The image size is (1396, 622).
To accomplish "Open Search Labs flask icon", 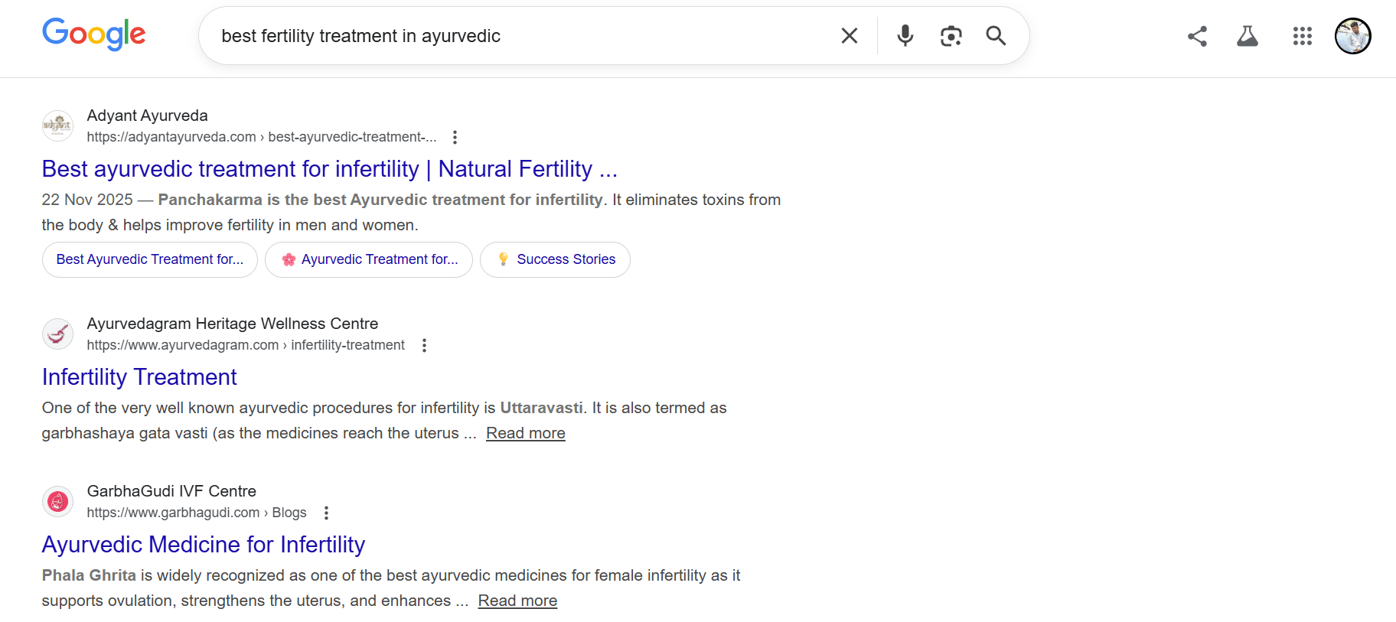I will click(1248, 36).
